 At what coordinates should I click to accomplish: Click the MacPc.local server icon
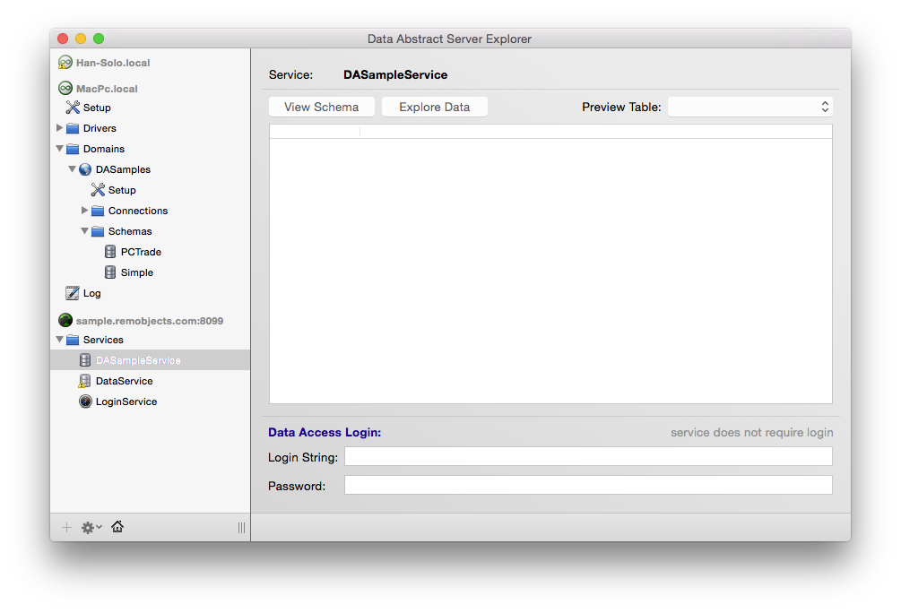pyautogui.click(x=65, y=89)
